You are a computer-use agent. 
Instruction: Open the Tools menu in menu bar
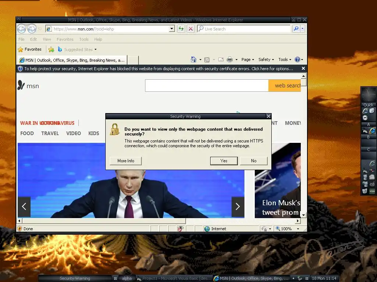point(84,39)
